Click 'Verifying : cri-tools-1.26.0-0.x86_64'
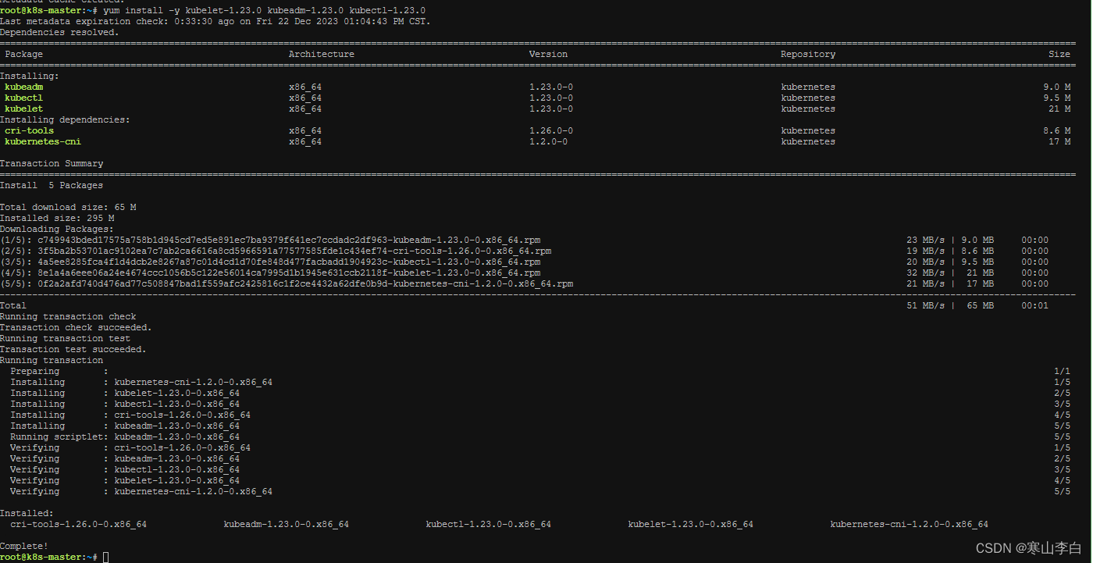Viewport: 1093px width, 563px height. tap(130, 448)
